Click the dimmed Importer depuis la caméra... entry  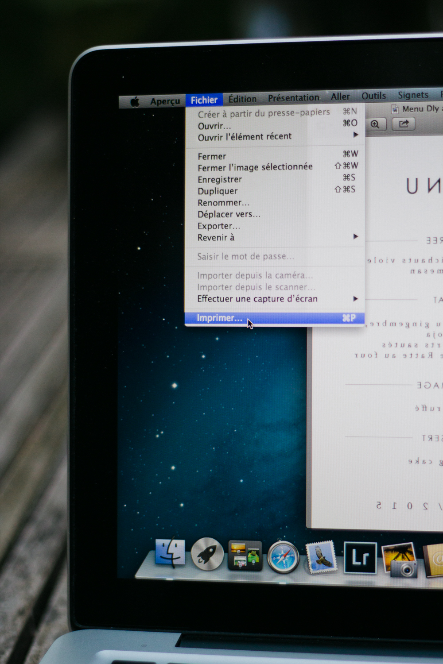coord(275,275)
